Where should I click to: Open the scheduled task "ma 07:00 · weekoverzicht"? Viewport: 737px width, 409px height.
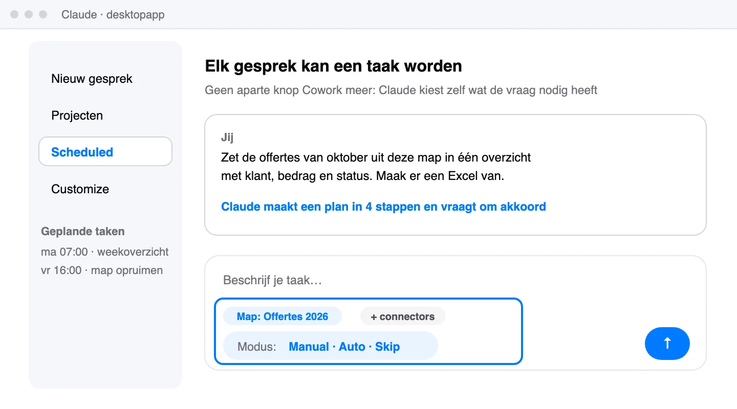[x=105, y=252]
